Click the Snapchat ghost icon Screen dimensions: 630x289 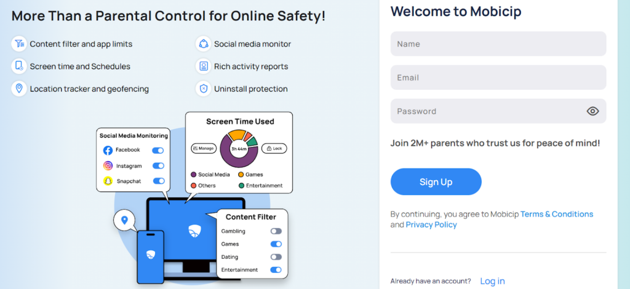(108, 181)
